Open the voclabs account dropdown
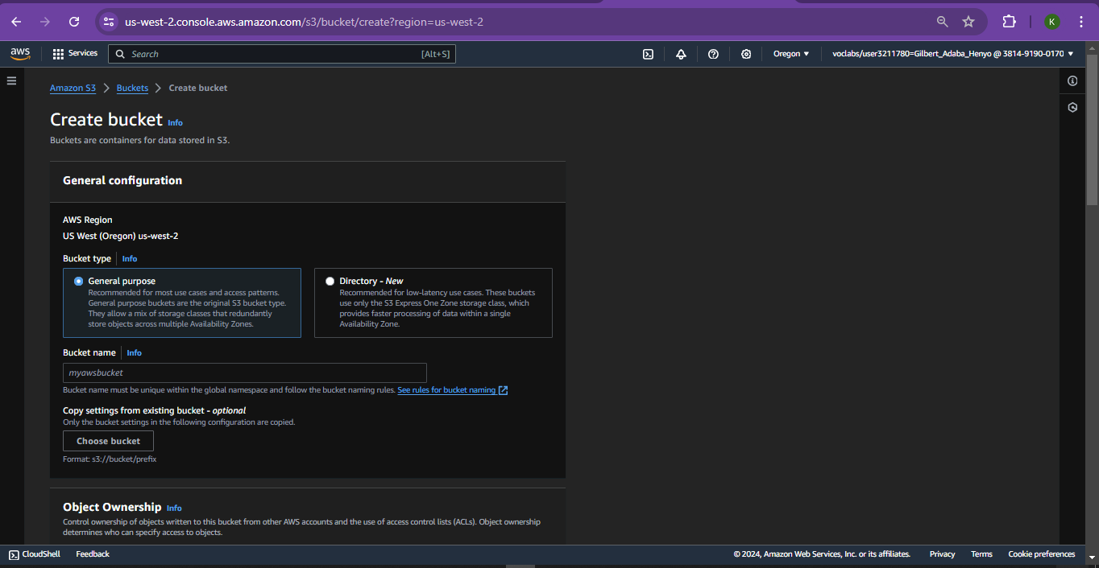Screen dimensions: 1099x568 [952, 54]
